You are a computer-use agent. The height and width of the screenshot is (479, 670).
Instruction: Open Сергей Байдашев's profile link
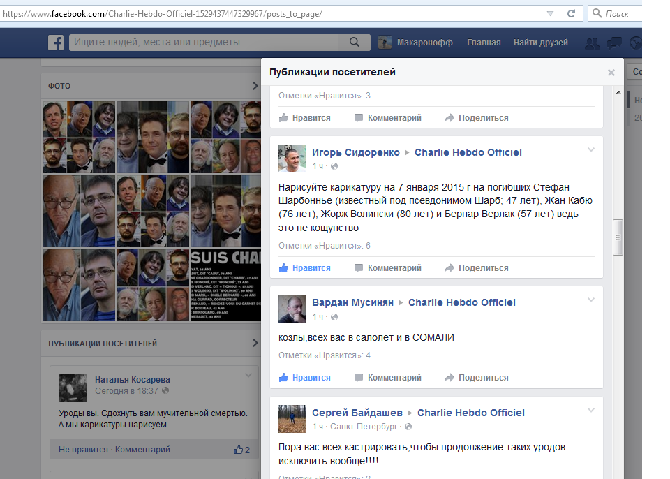(357, 413)
